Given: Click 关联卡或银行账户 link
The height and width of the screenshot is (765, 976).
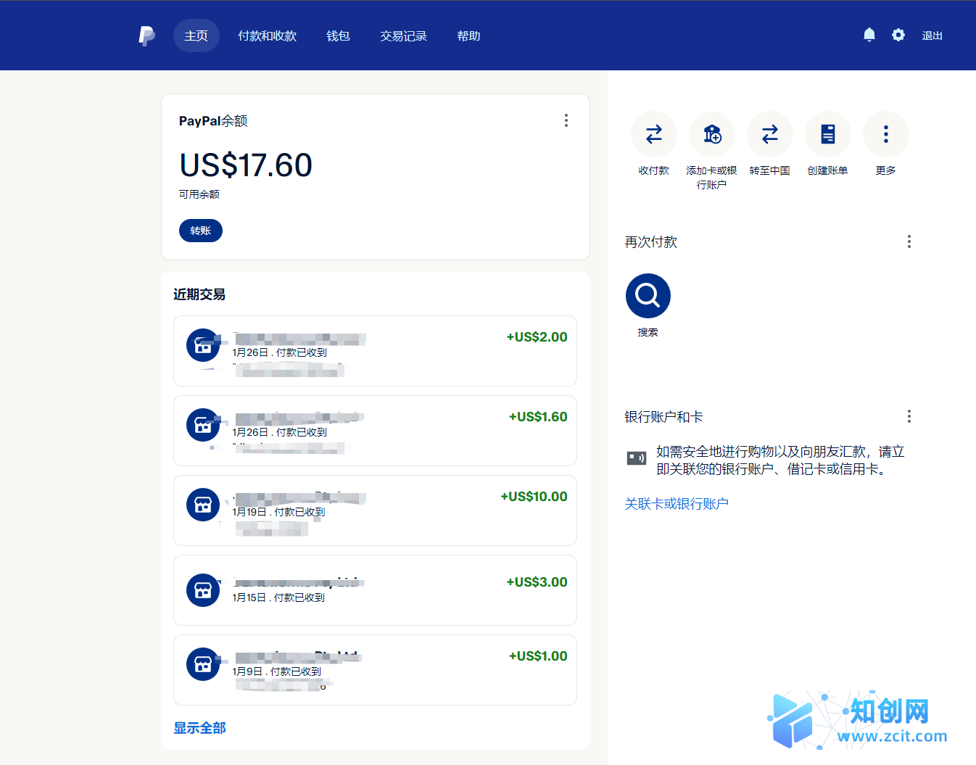Looking at the screenshot, I should (677, 503).
